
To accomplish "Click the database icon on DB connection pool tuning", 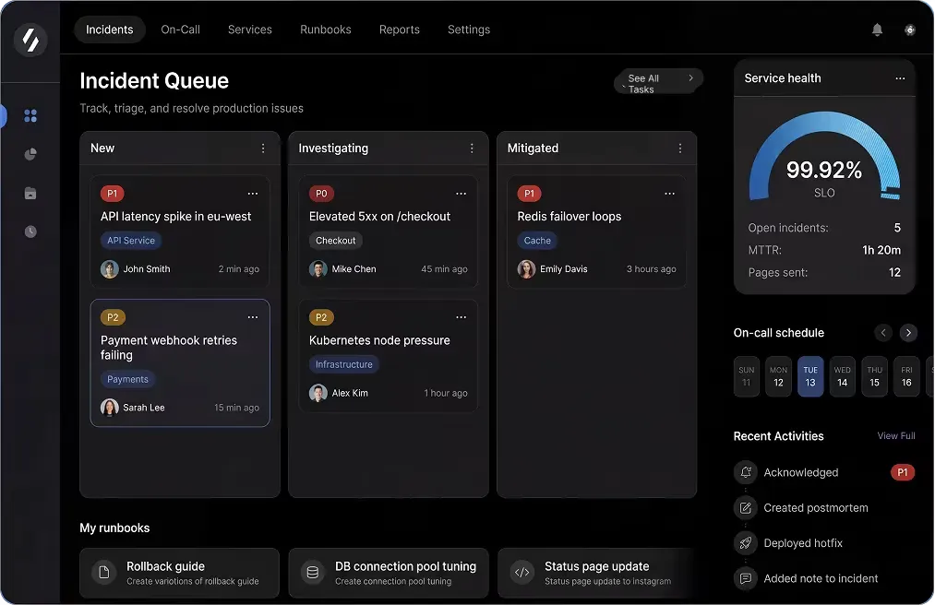I will click(x=312, y=572).
